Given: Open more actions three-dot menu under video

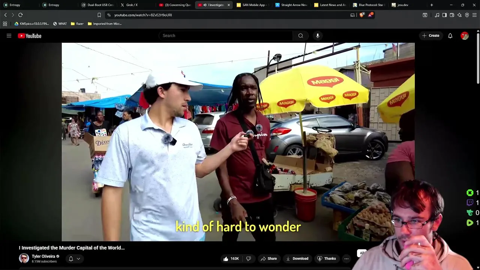Looking at the screenshot, I should point(346,258).
